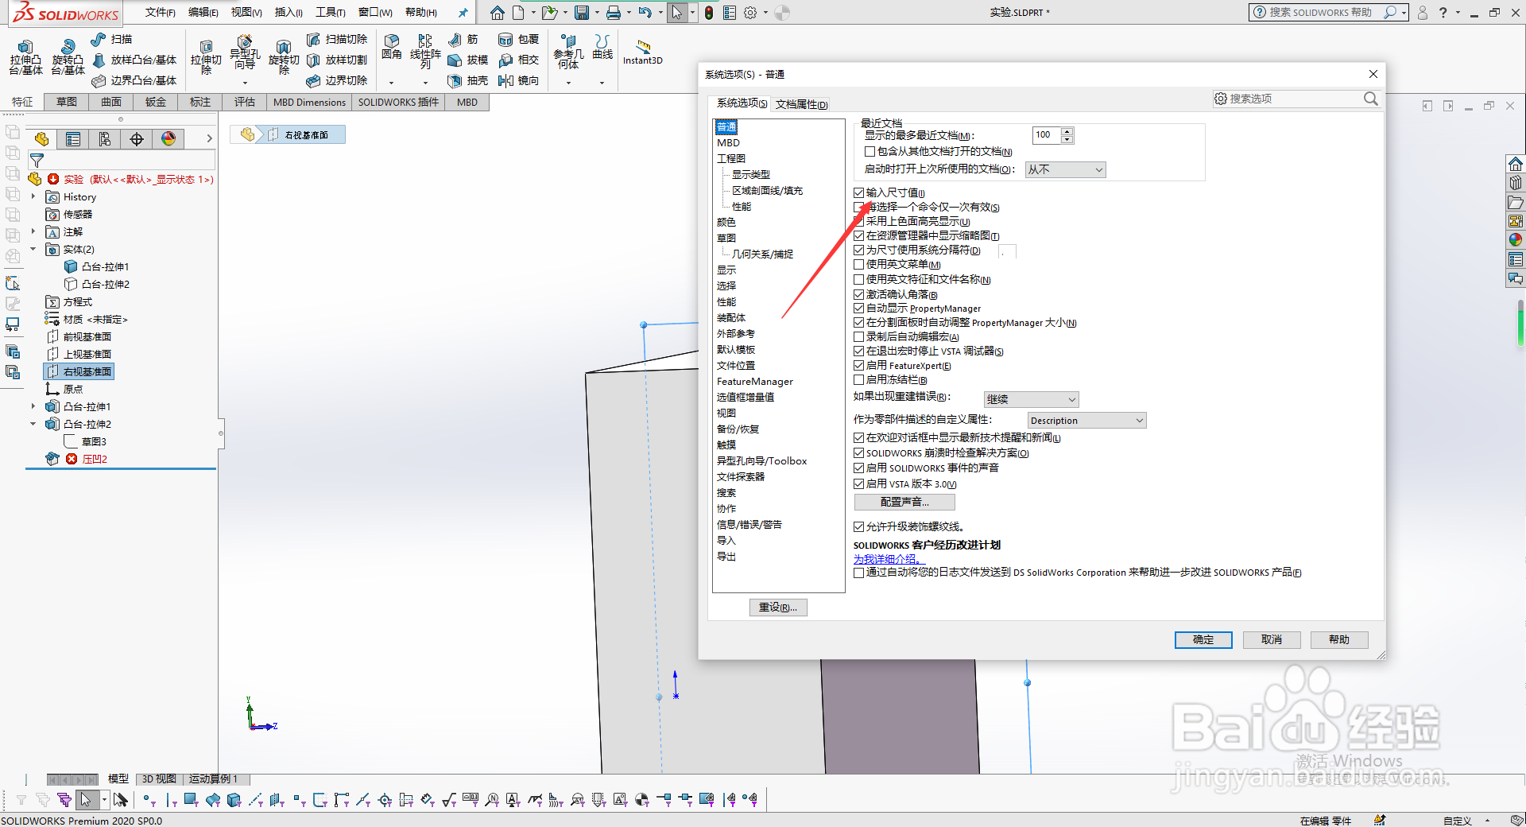
Task: Open the 插入 menu
Action: [288, 13]
